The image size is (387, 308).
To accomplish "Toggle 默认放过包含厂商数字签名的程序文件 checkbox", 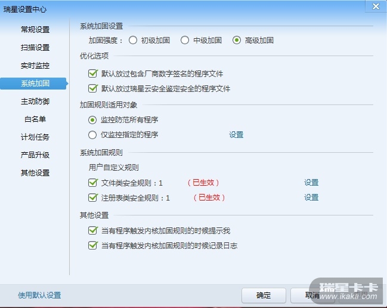I will tap(93, 73).
